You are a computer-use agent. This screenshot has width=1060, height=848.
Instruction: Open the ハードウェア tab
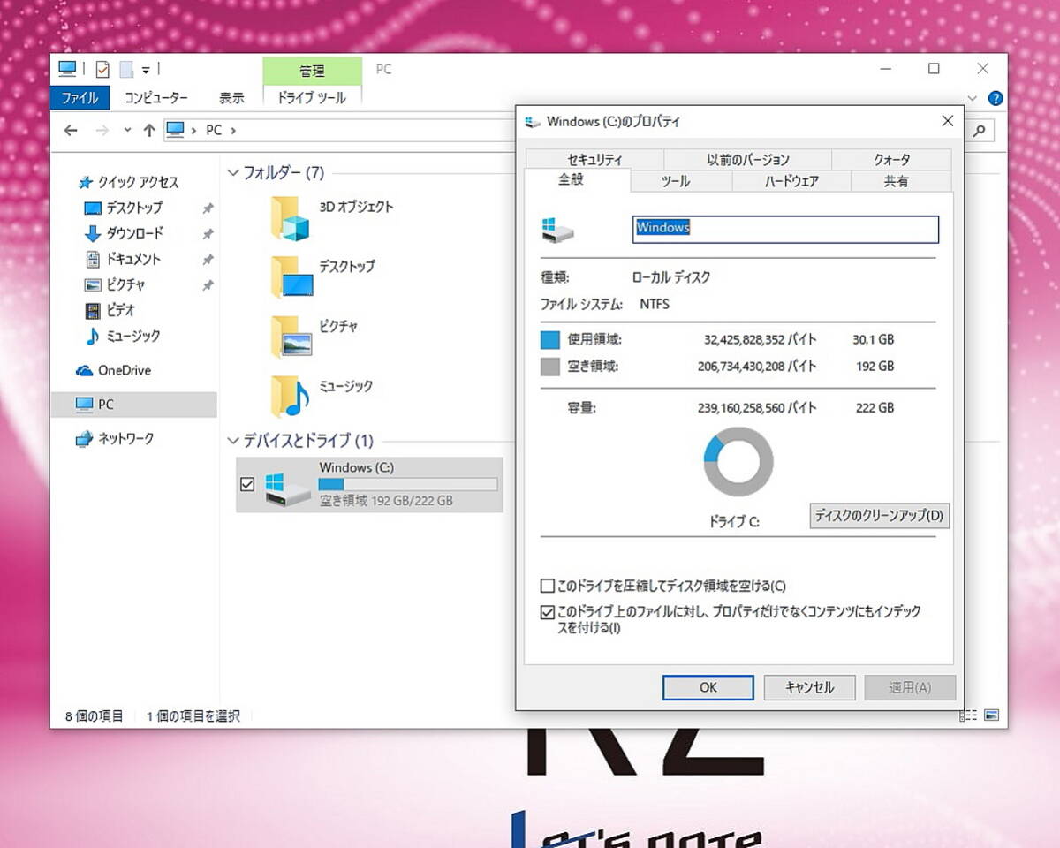tap(791, 181)
